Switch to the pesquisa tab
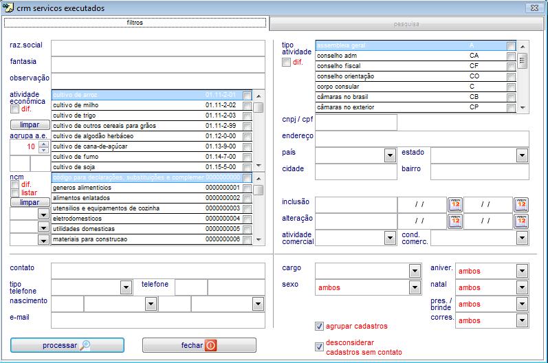 click(x=406, y=23)
